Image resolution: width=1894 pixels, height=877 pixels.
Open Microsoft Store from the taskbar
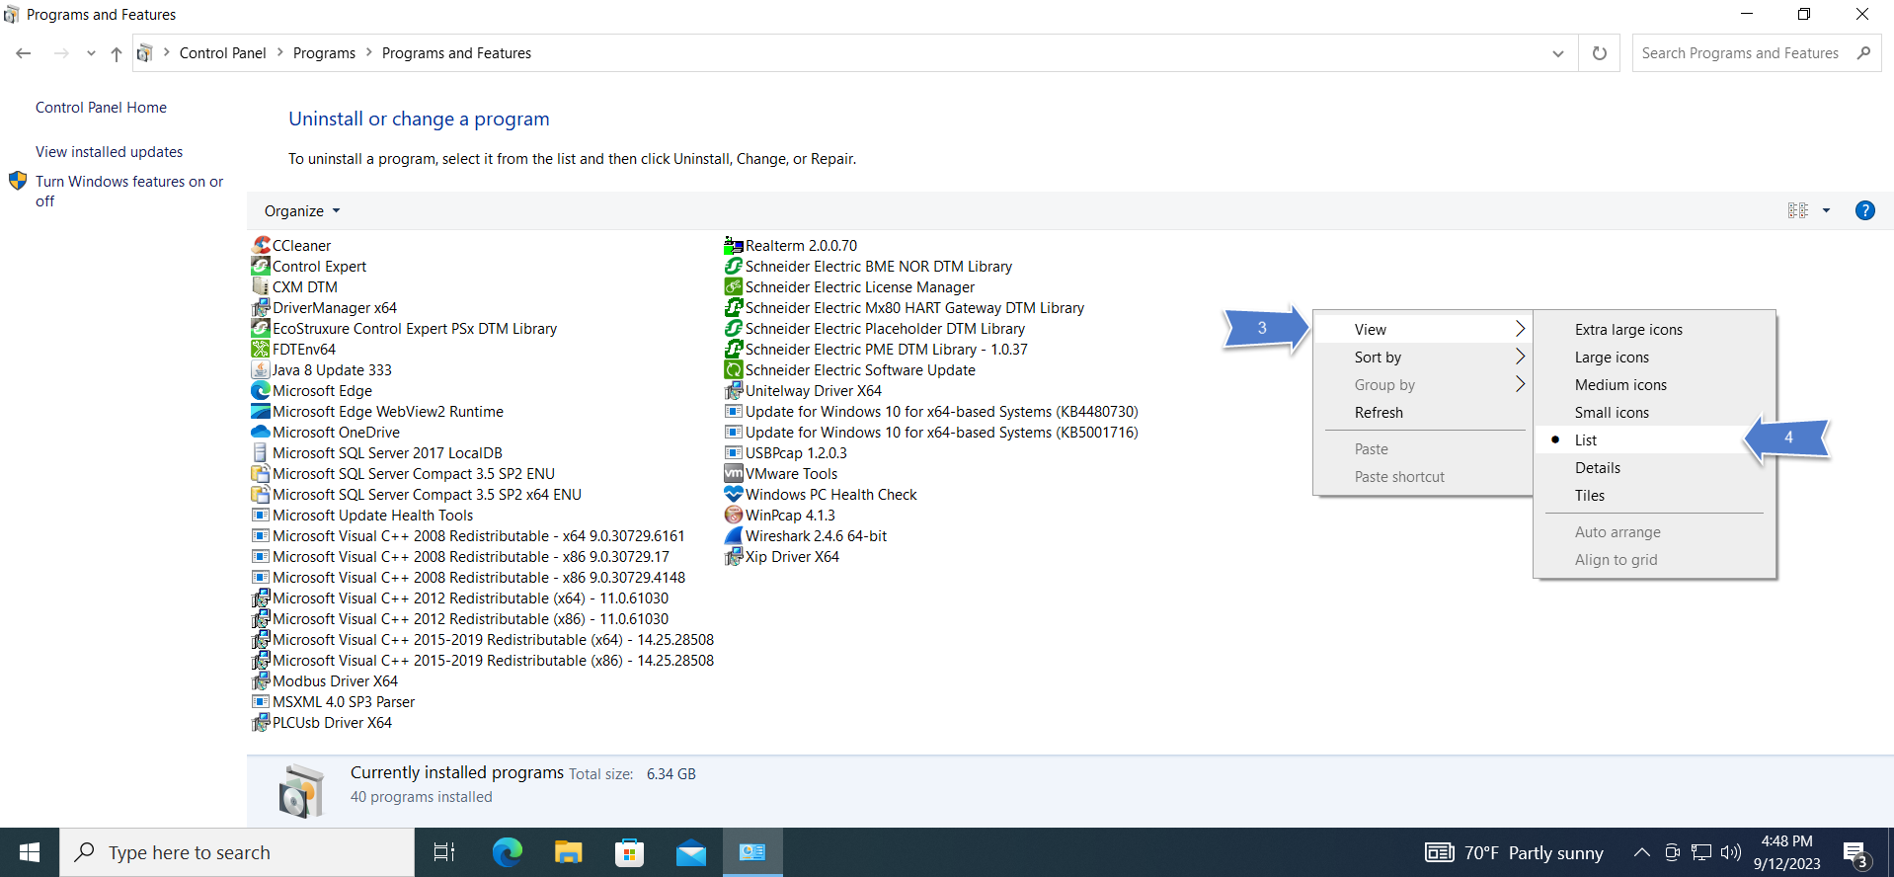(629, 852)
